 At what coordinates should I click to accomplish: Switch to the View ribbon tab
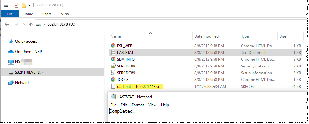65,14
